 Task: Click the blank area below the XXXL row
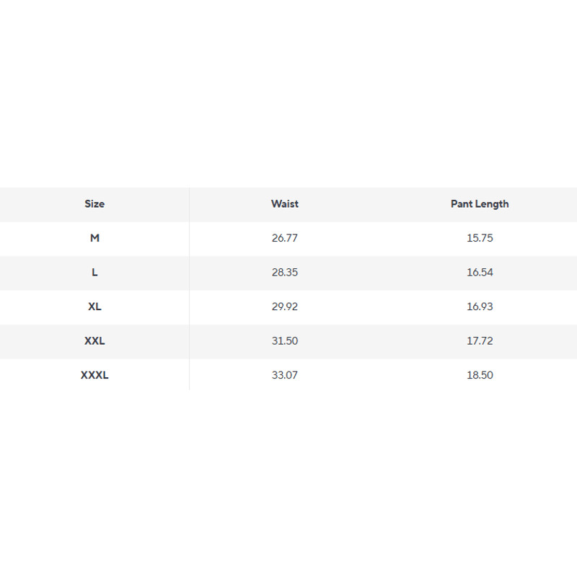click(288, 469)
